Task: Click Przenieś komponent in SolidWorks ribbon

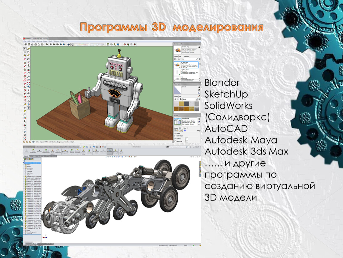Action: [58, 151]
